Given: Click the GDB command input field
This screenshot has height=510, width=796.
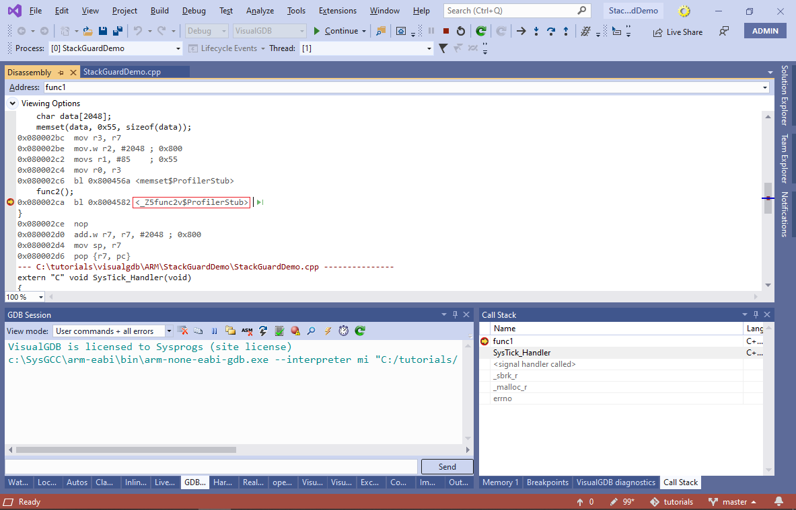Looking at the screenshot, I should coord(211,467).
